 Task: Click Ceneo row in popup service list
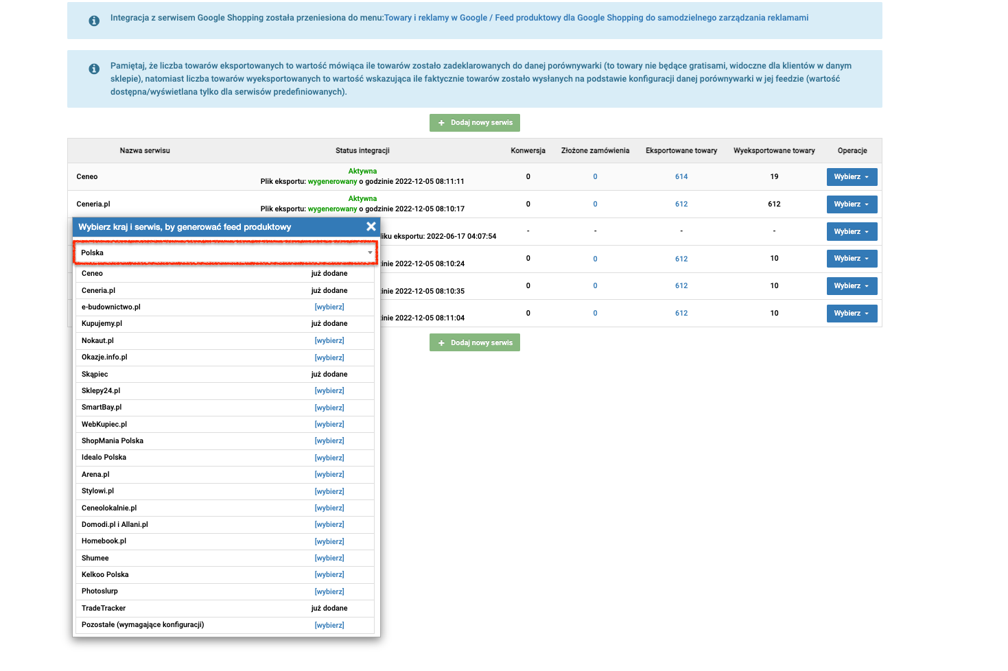pos(225,273)
